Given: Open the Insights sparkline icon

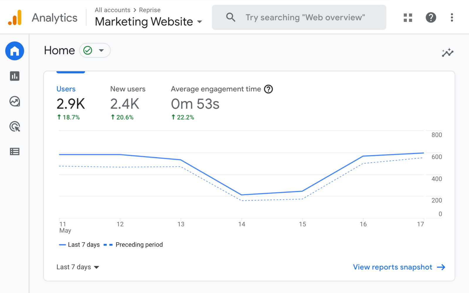Looking at the screenshot, I should [x=447, y=53].
